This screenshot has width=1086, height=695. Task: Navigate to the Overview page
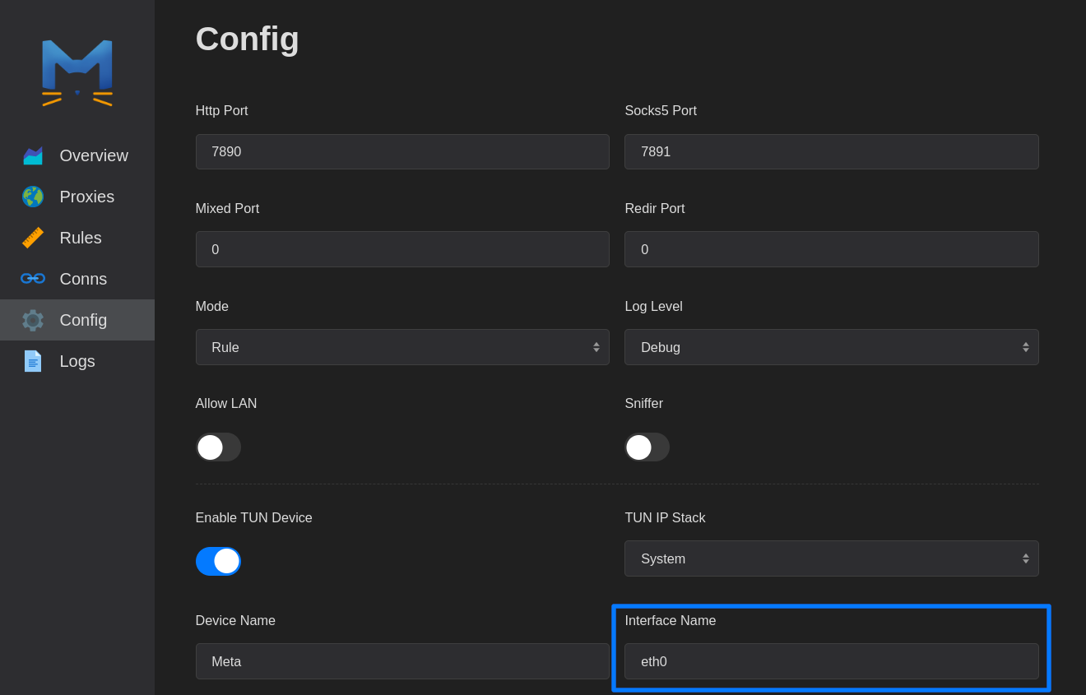coord(94,155)
